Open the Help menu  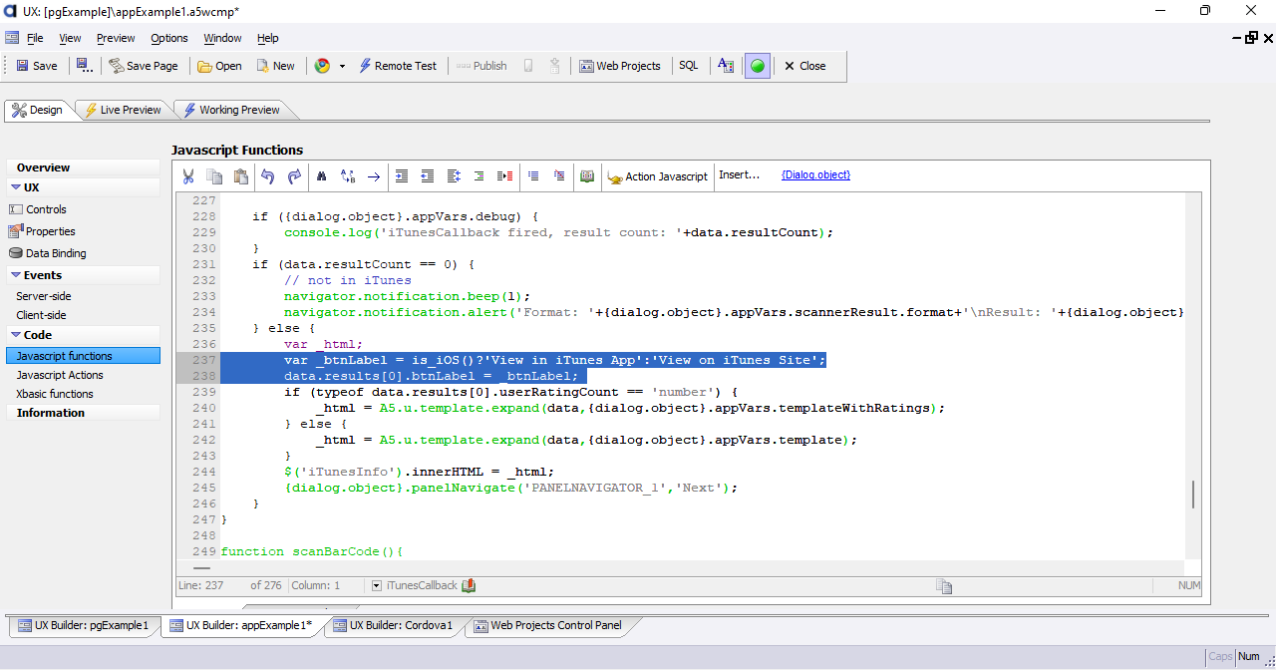point(268,38)
